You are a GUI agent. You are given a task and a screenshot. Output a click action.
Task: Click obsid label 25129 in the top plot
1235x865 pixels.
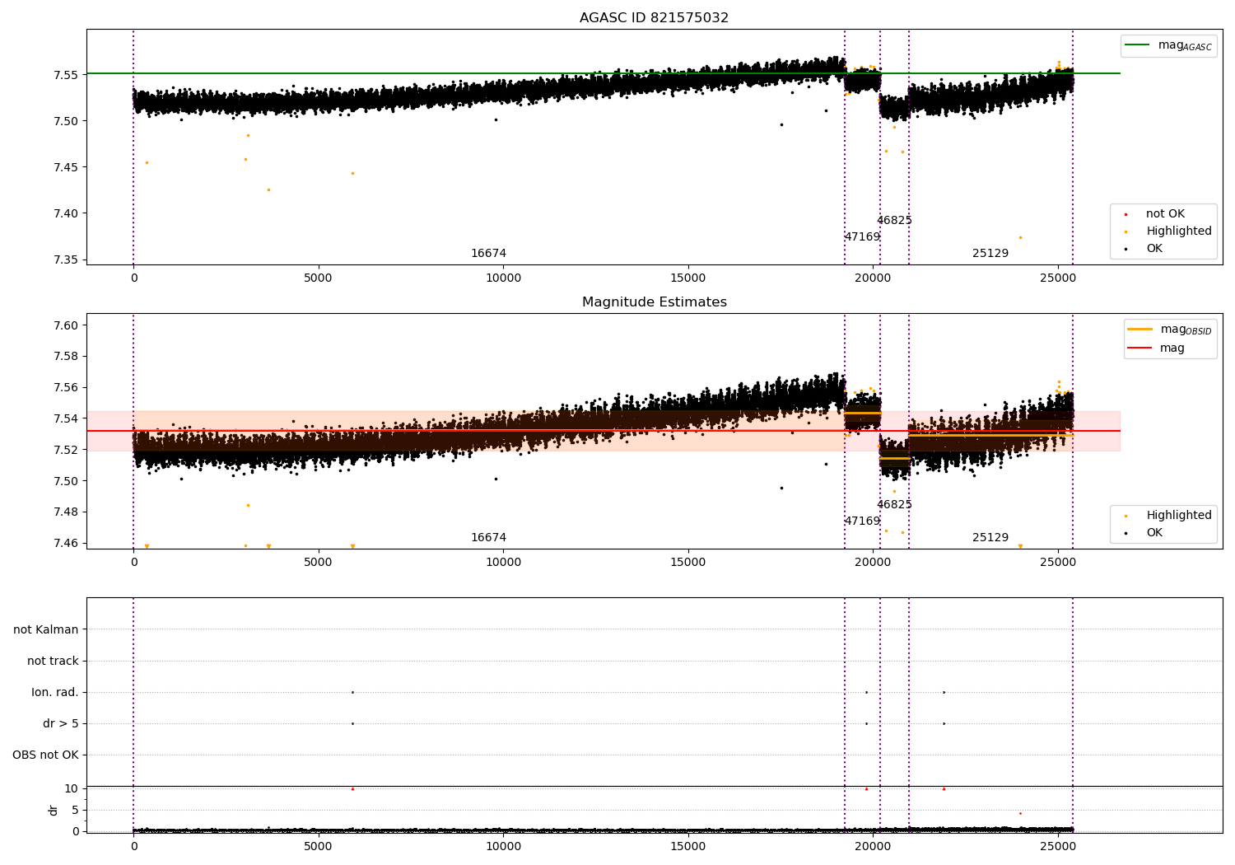click(990, 253)
